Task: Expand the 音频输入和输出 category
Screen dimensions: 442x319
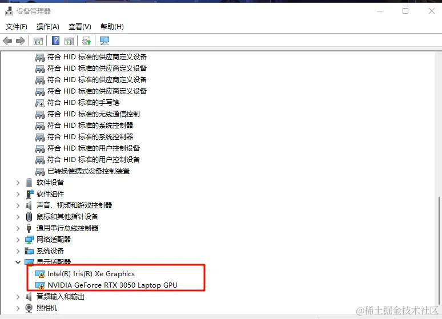Action: click(18, 297)
